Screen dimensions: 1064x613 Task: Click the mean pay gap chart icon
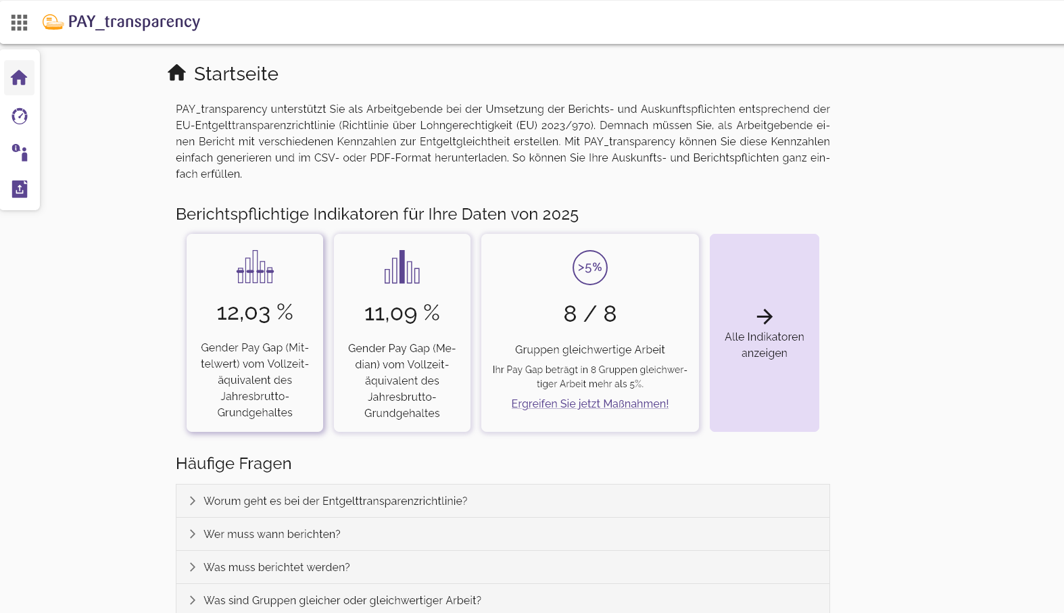tap(255, 267)
